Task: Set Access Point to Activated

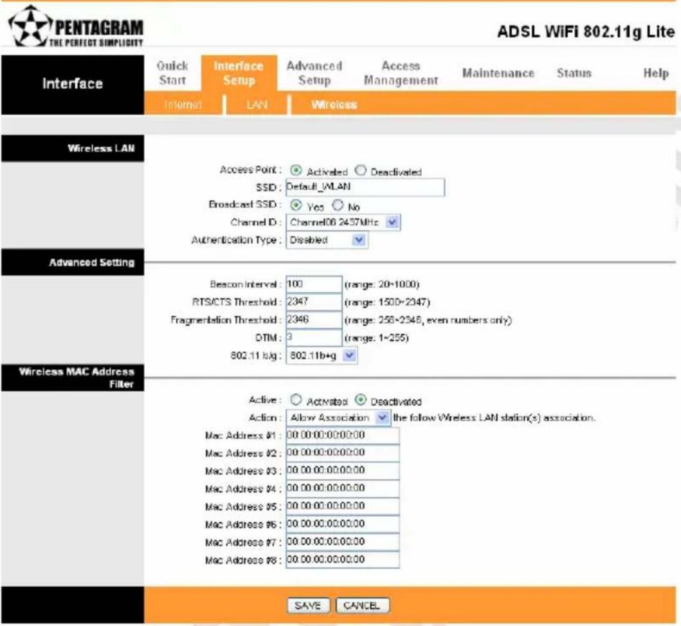Action: pos(296,170)
